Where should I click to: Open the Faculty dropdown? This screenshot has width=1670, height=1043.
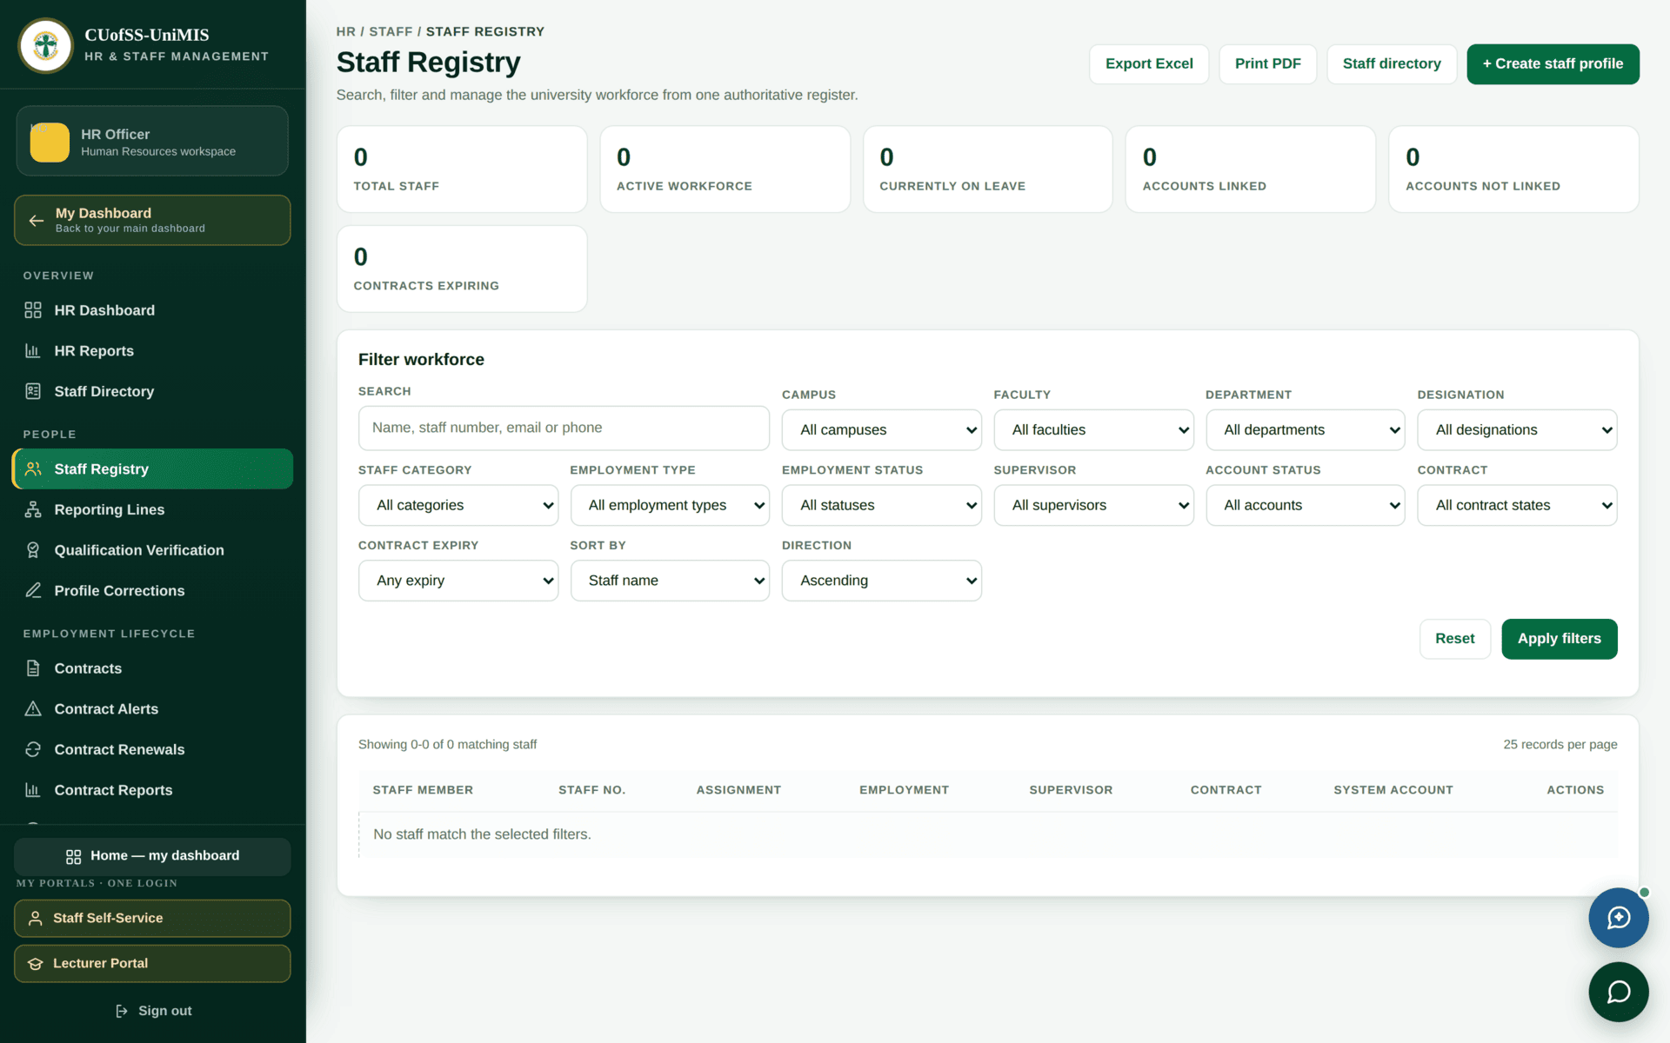point(1093,430)
